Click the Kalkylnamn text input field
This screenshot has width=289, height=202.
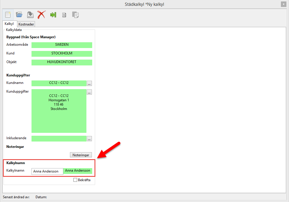[x=47, y=171]
